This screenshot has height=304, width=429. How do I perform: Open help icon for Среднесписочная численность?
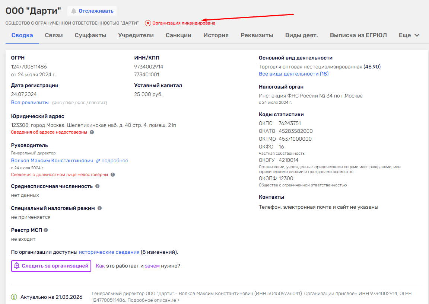click(98, 186)
